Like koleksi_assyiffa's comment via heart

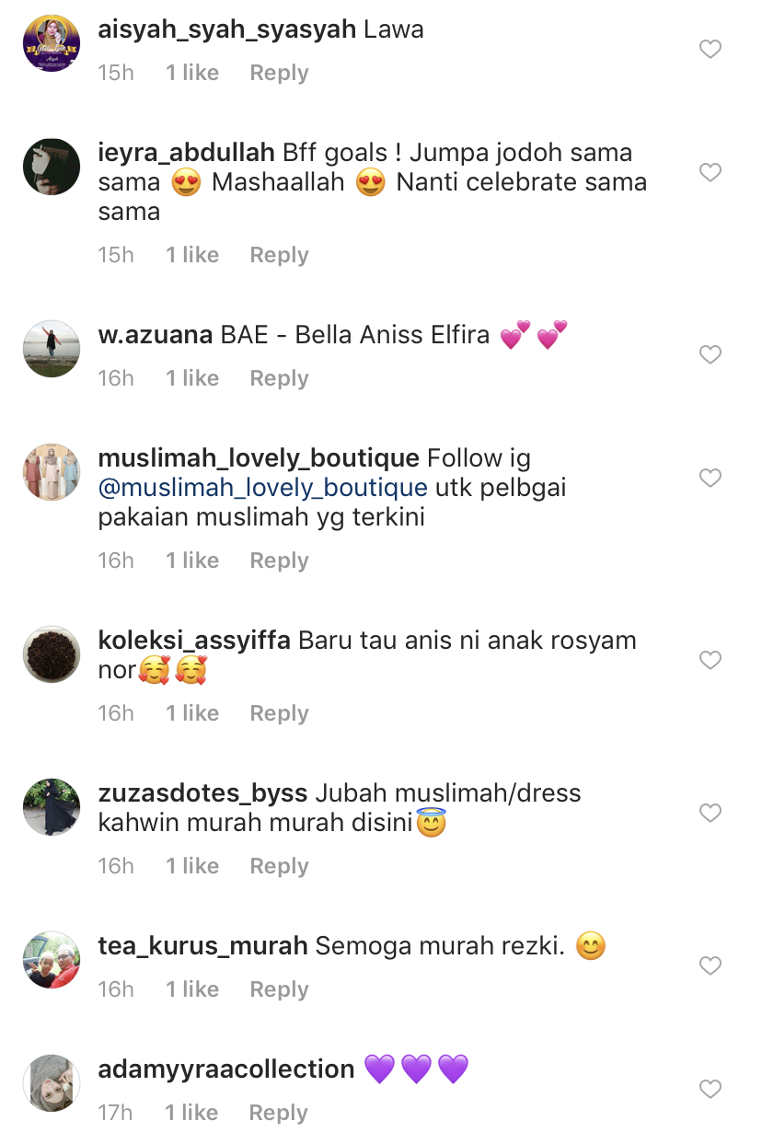710,660
